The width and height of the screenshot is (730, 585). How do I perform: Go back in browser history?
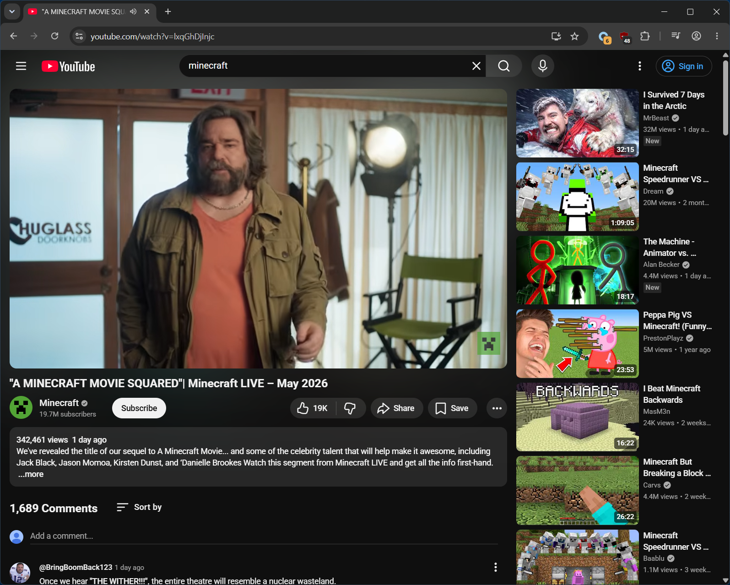coord(14,36)
